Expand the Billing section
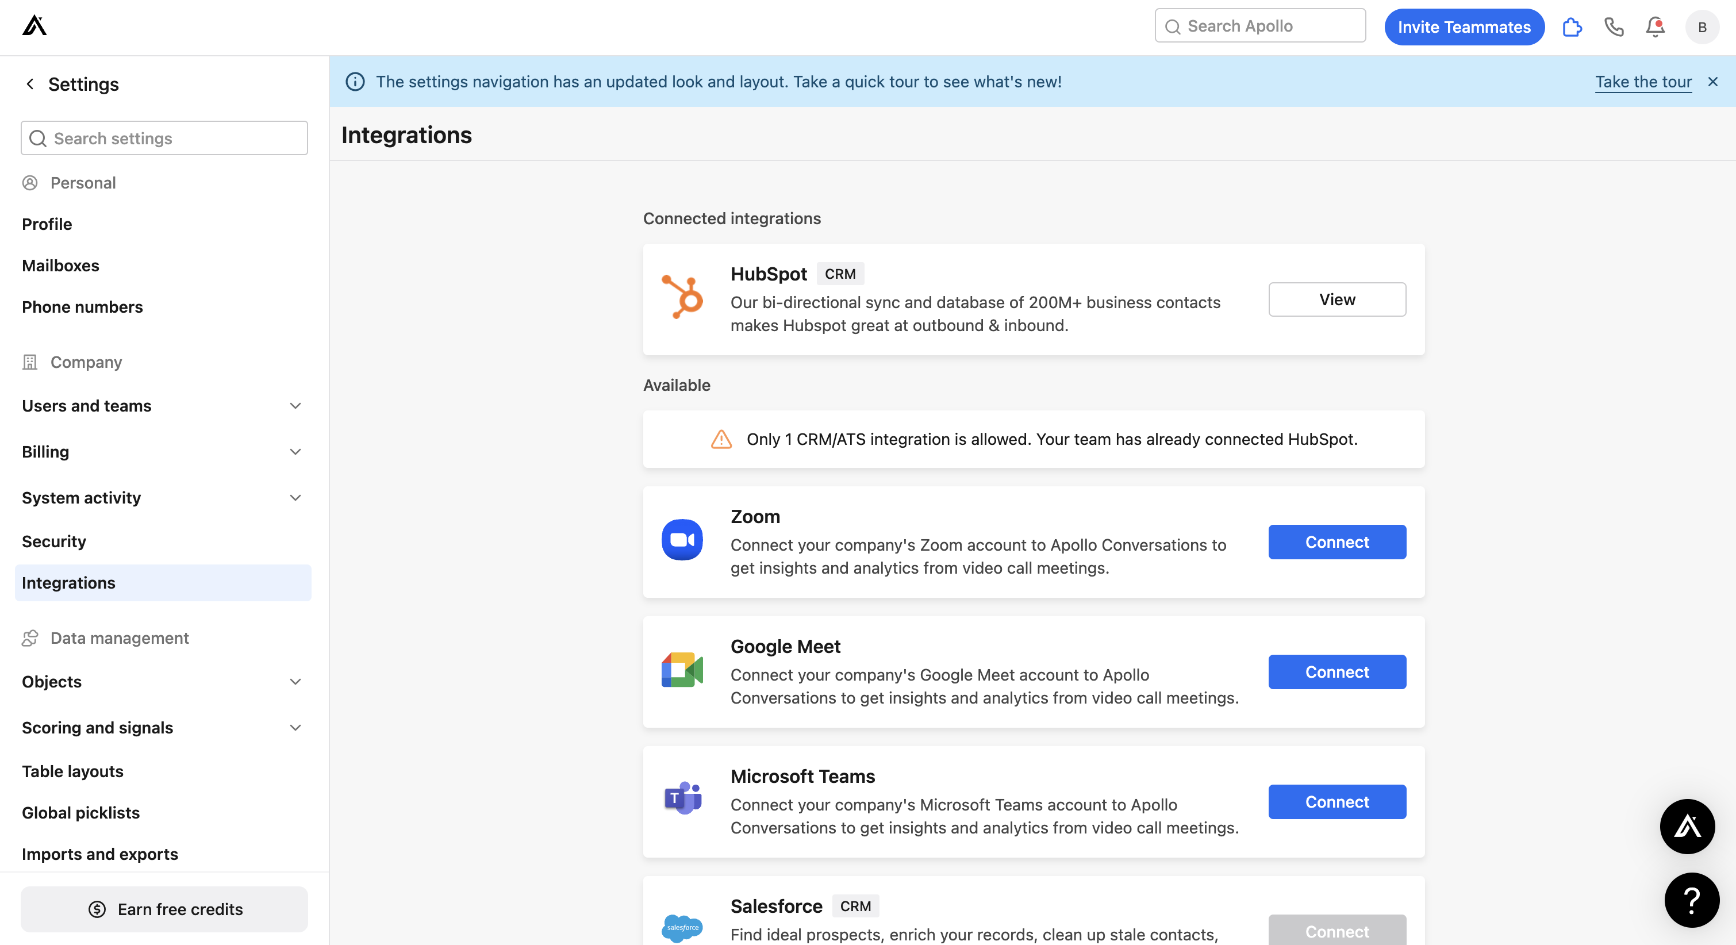The height and width of the screenshot is (945, 1736). click(x=295, y=452)
